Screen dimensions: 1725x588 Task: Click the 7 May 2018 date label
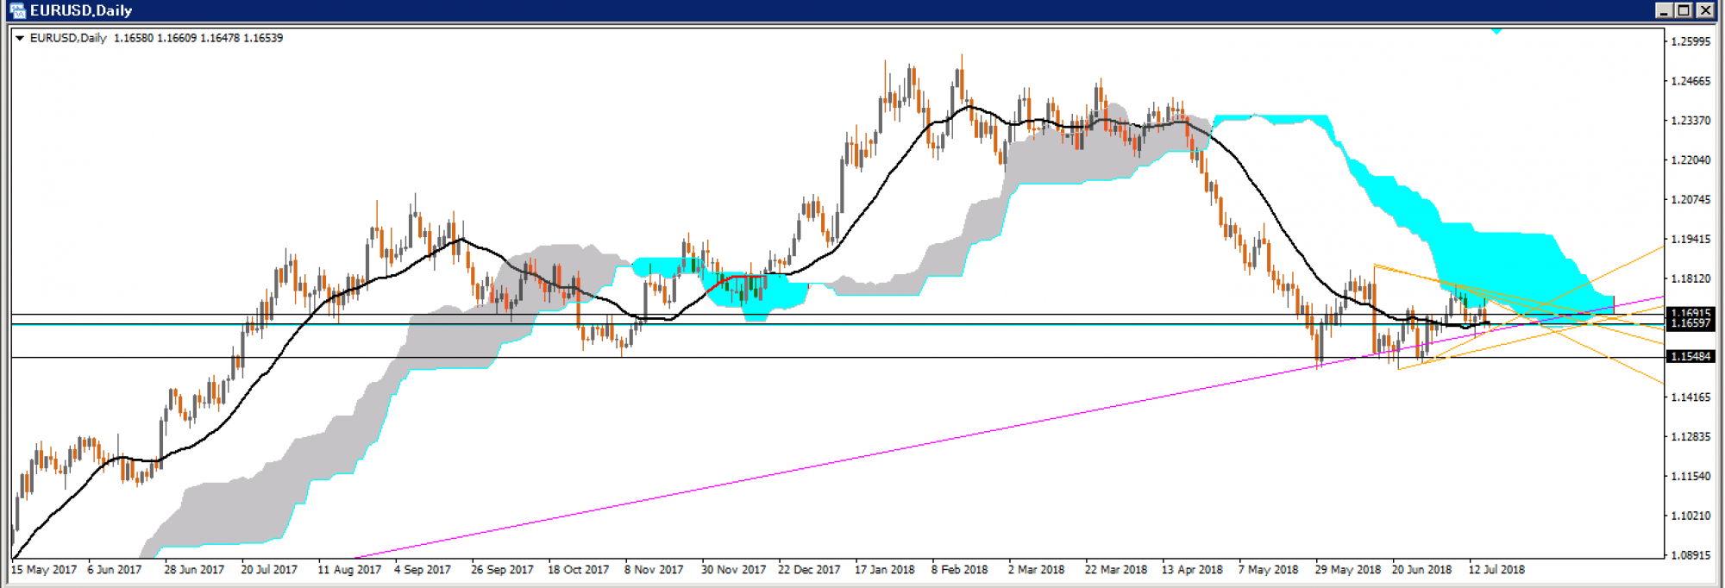1269,570
